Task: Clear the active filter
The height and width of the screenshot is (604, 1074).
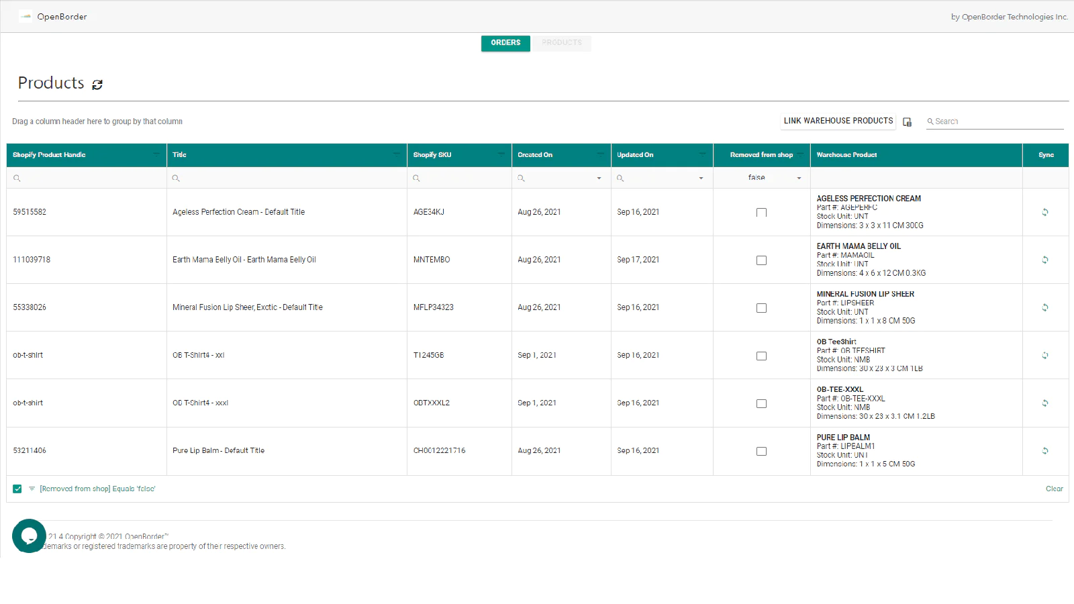Action: (1054, 489)
